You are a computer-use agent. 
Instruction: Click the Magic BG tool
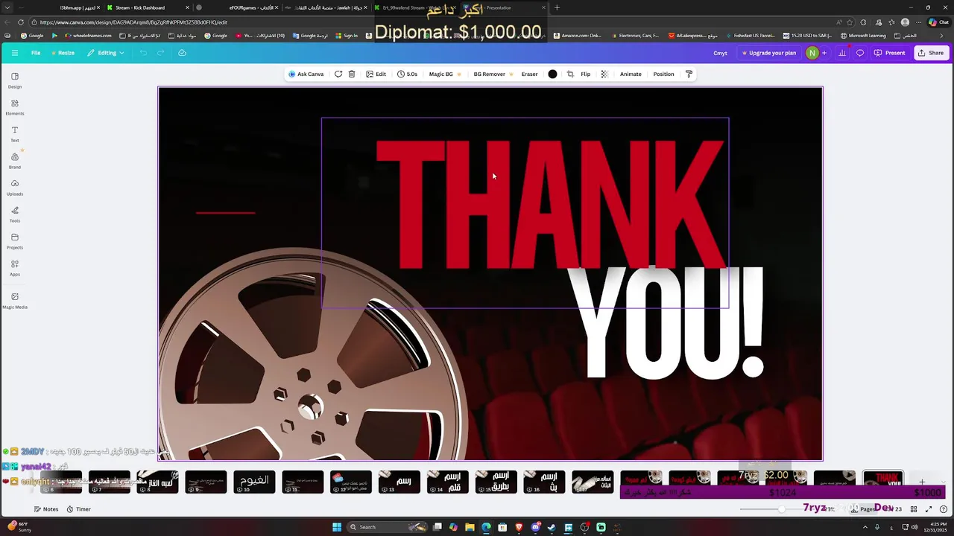pyautogui.click(x=445, y=74)
